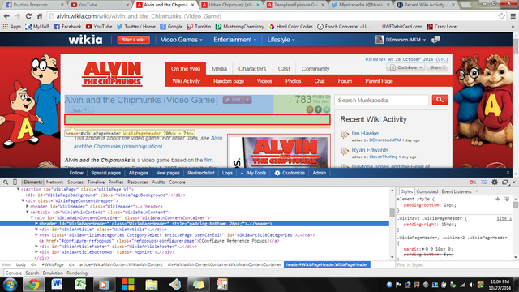Toggle the DevTools console drawer icon
Image resolution: width=519 pixels, height=292 pixels.
[483, 182]
